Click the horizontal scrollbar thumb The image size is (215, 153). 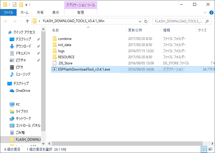click(x=127, y=144)
